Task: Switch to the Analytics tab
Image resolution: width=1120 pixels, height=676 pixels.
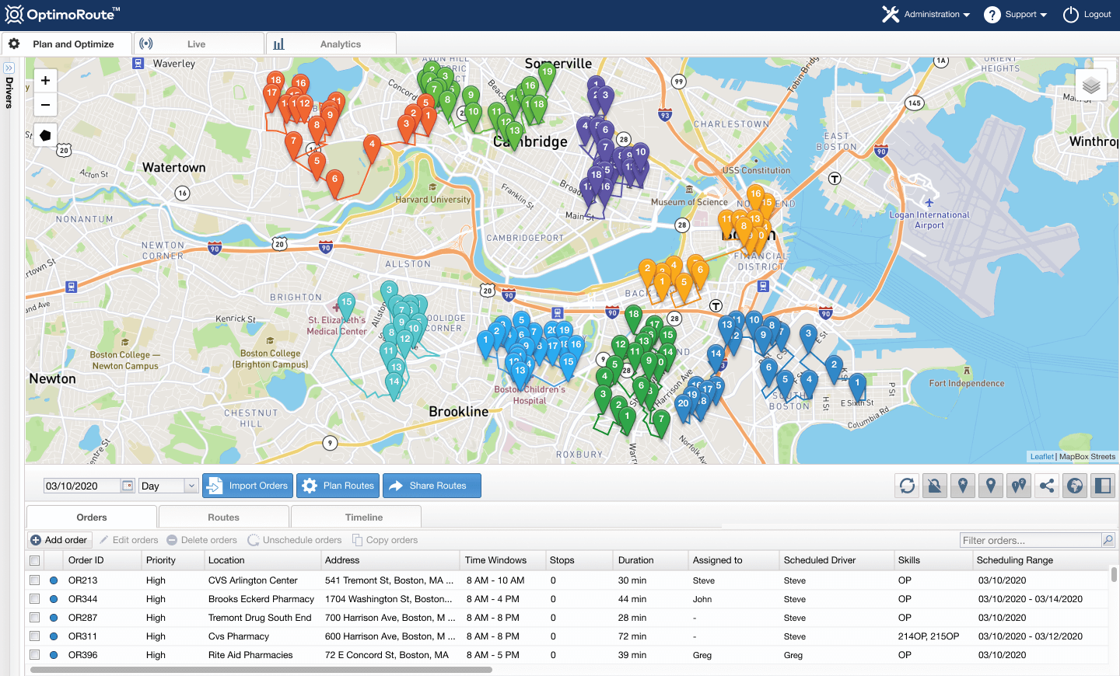Action: [331, 44]
